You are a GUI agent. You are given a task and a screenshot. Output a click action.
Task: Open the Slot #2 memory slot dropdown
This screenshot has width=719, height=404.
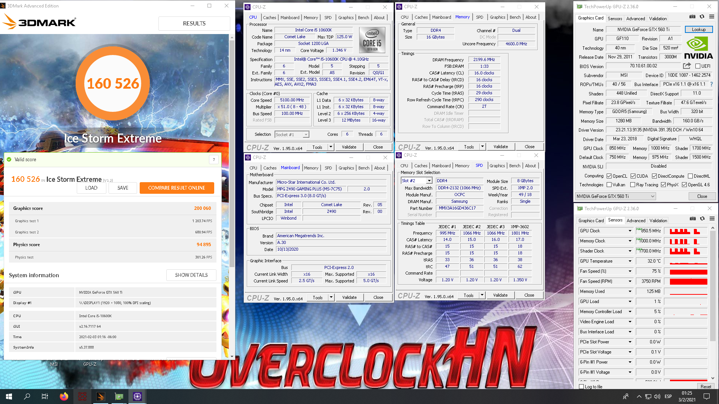pyautogui.click(x=416, y=181)
